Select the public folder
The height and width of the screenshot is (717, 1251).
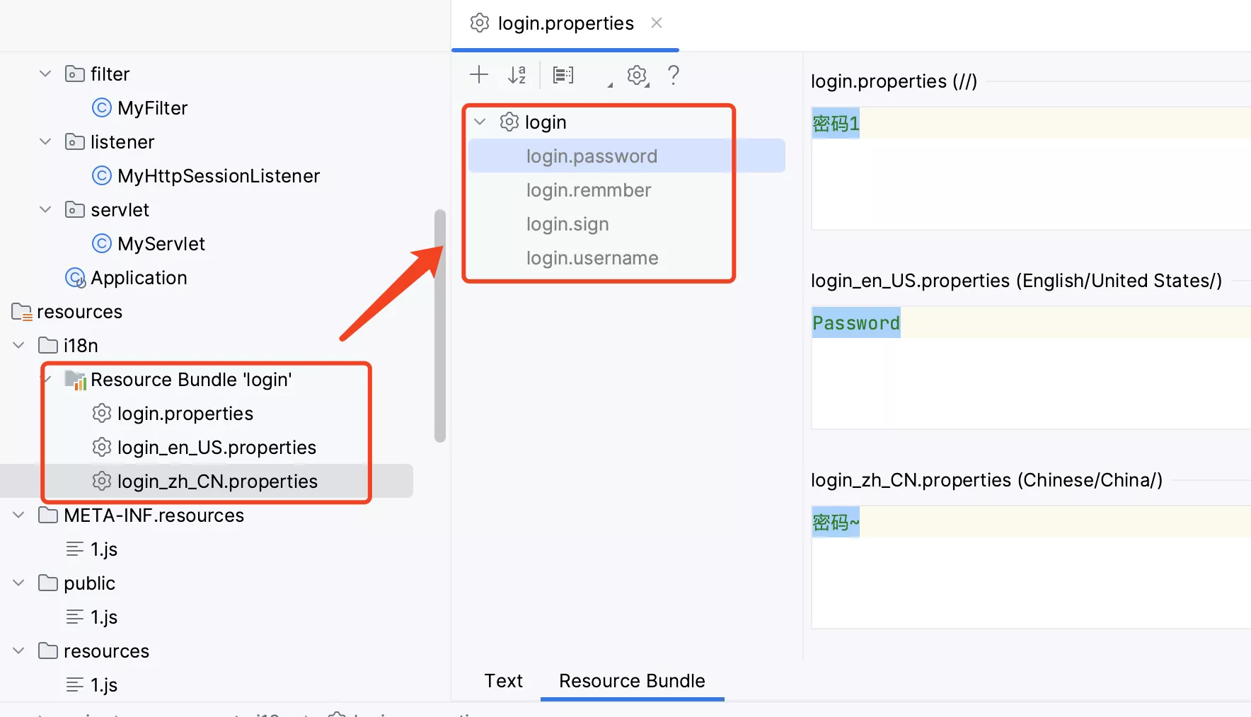pos(89,583)
